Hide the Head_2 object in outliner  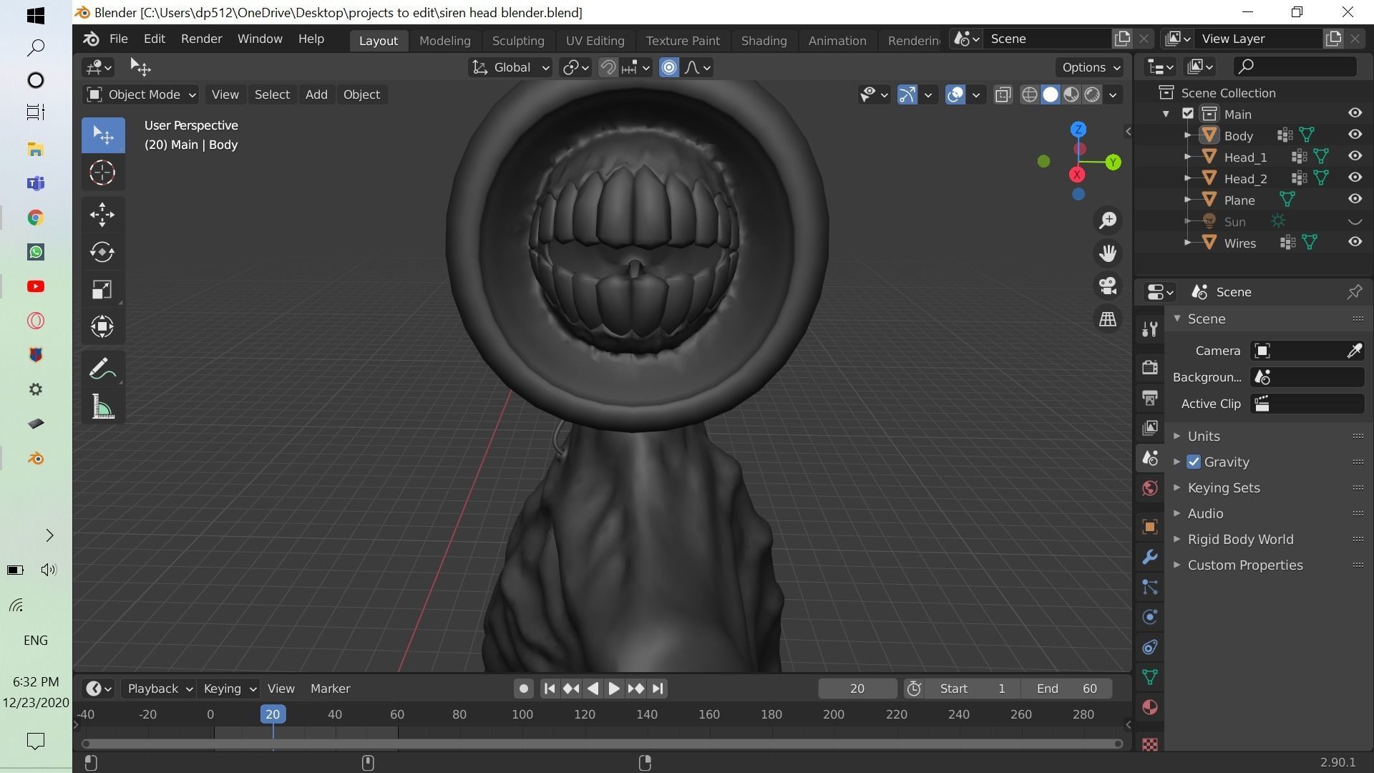tap(1355, 178)
